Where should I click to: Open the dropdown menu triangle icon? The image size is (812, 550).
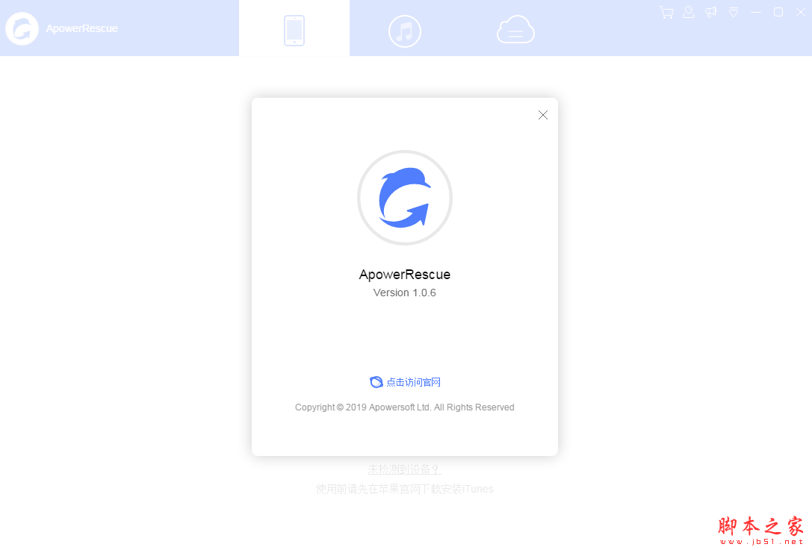pyautogui.click(x=734, y=12)
